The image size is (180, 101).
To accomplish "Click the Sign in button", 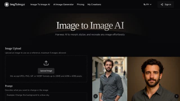I will (x=166, y=4).
